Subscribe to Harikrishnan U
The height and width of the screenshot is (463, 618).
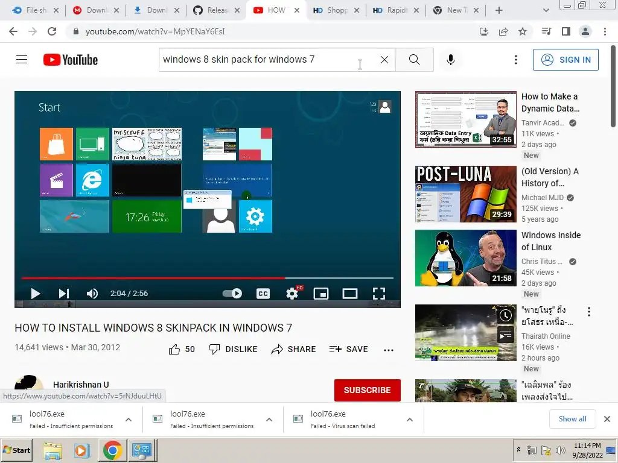(x=368, y=390)
